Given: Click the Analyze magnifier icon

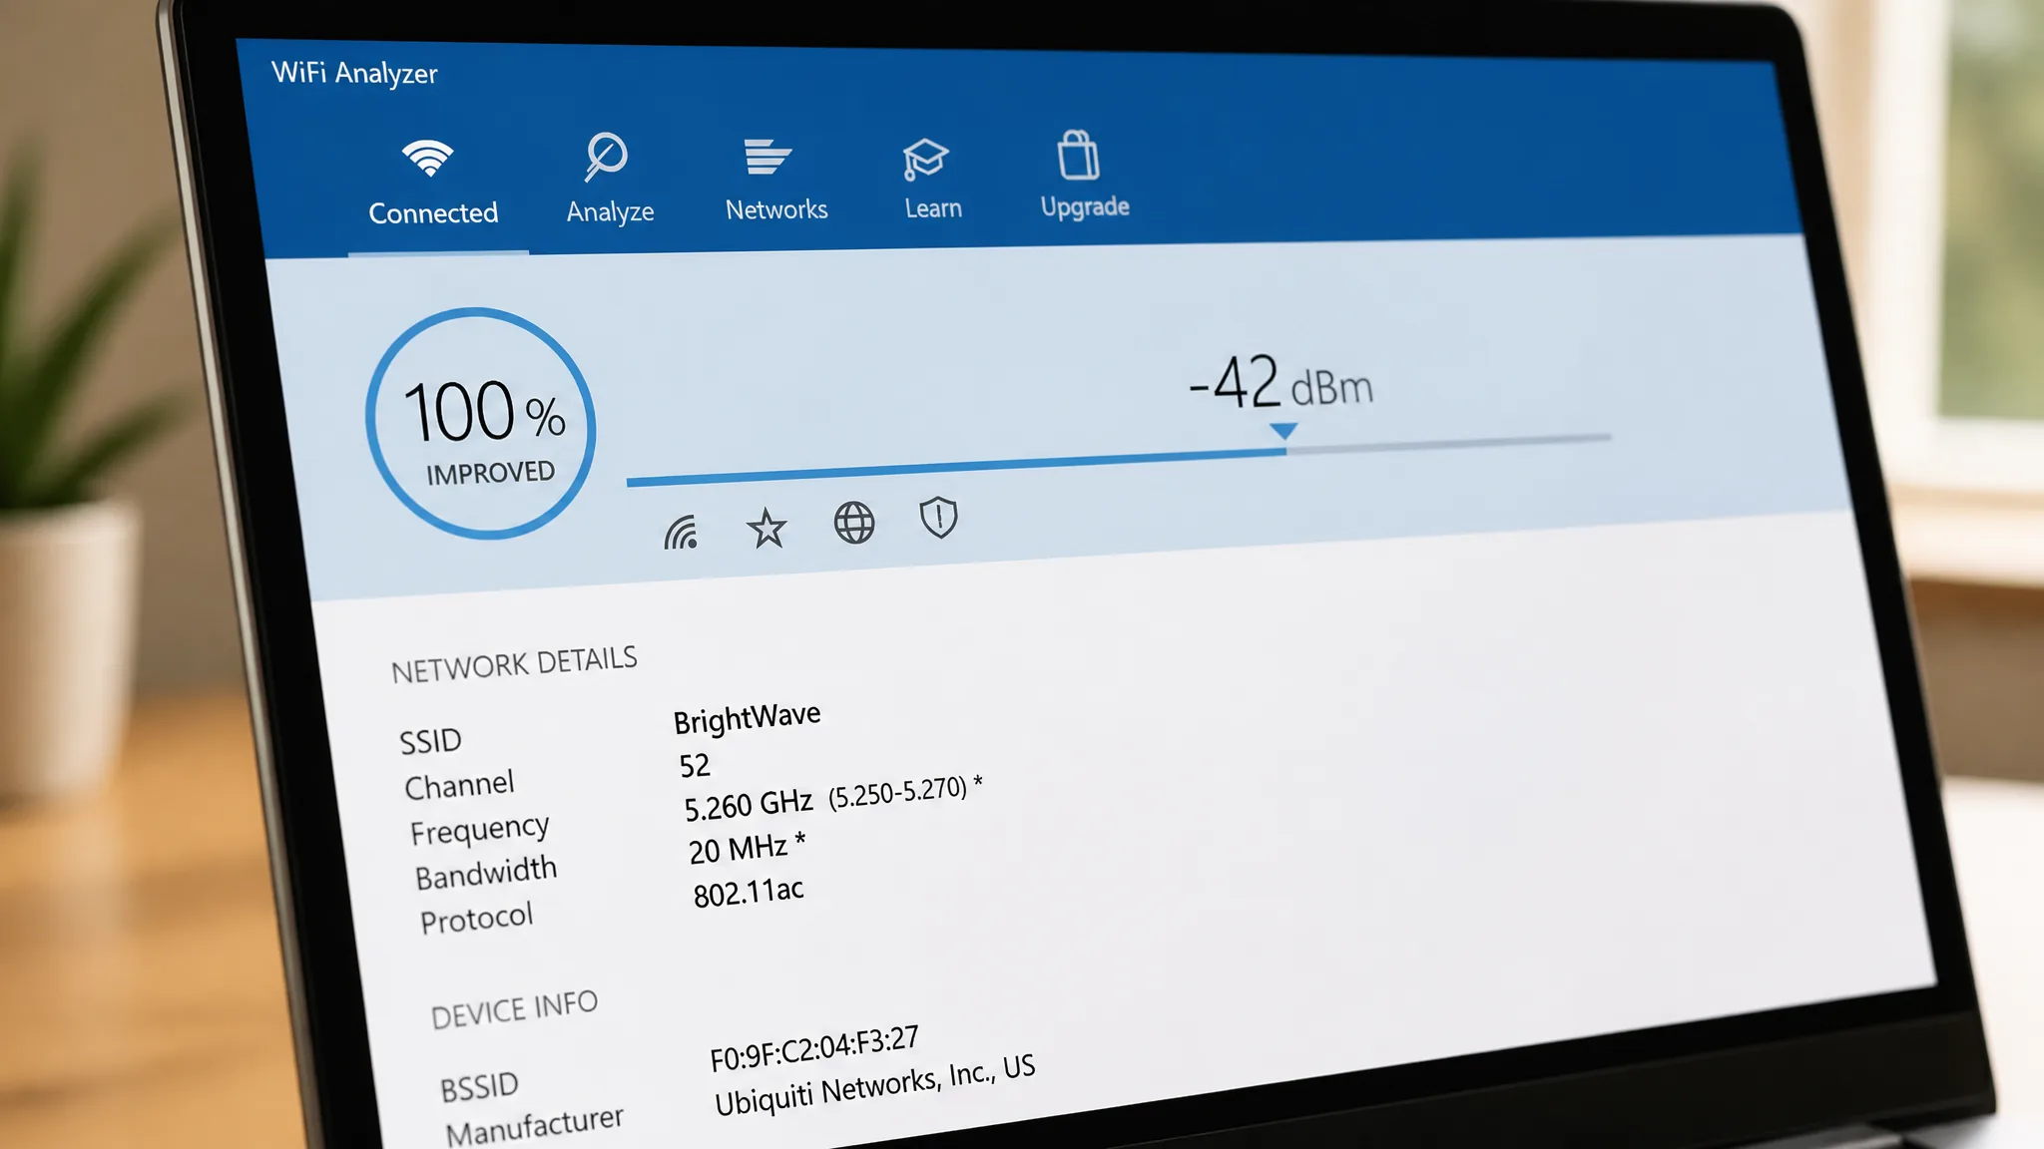Looking at the screenshot, I should pyautogui.click(x=605, y=157).
